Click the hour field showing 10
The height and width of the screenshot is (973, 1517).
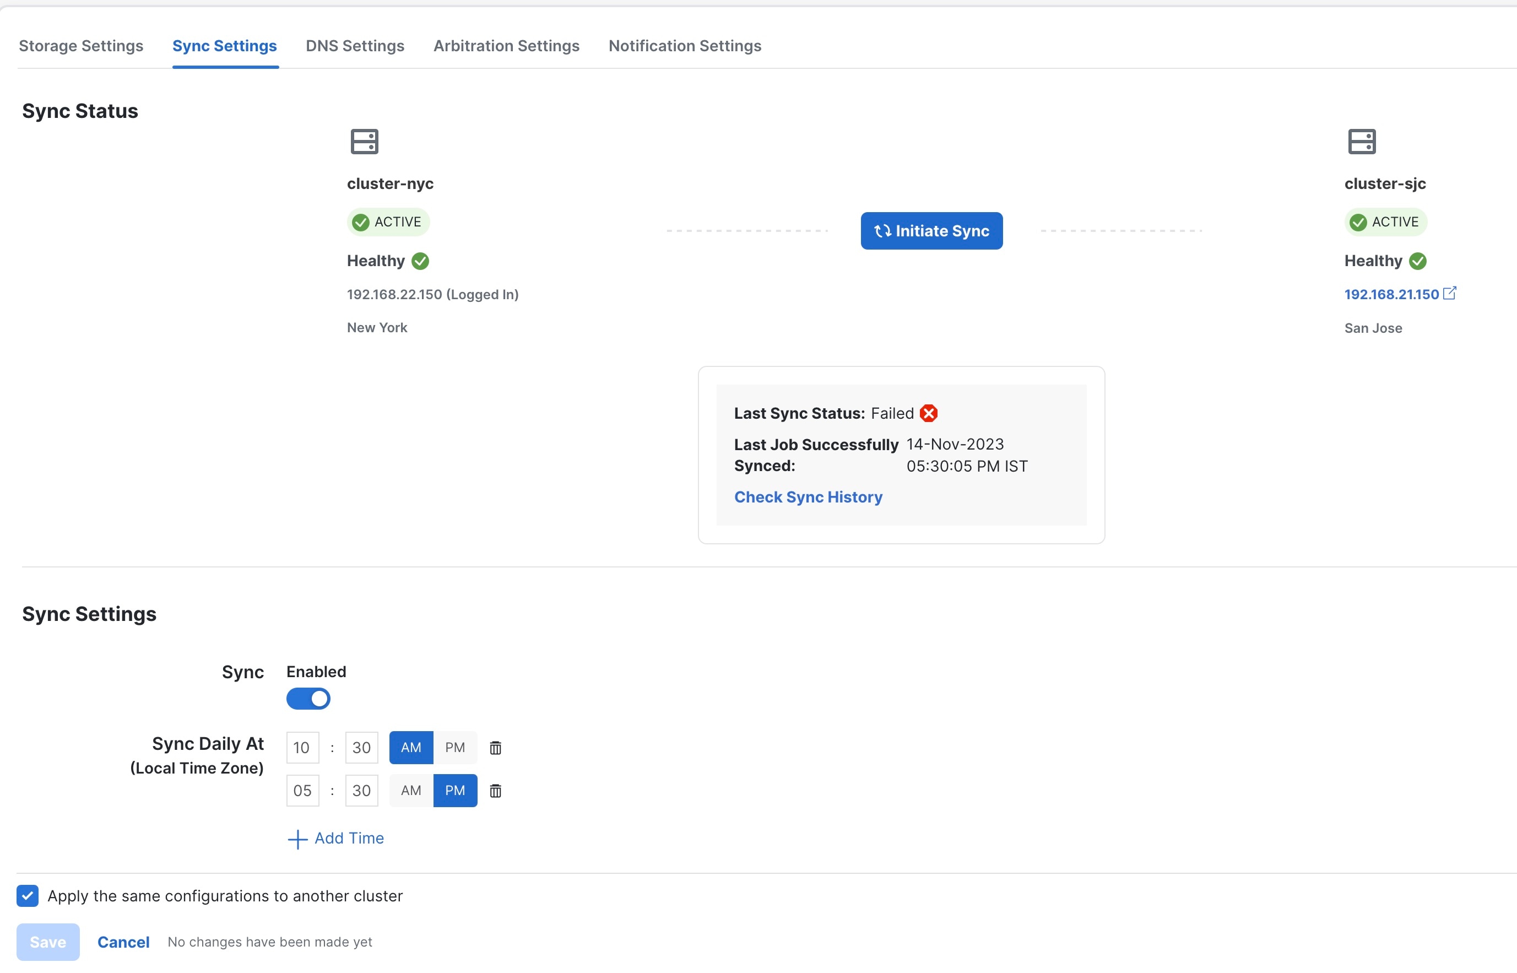click(302, 748)
